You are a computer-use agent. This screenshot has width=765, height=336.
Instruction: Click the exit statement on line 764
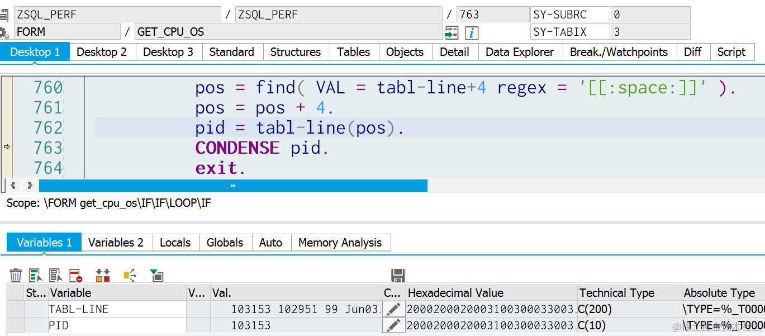(220, 168)
